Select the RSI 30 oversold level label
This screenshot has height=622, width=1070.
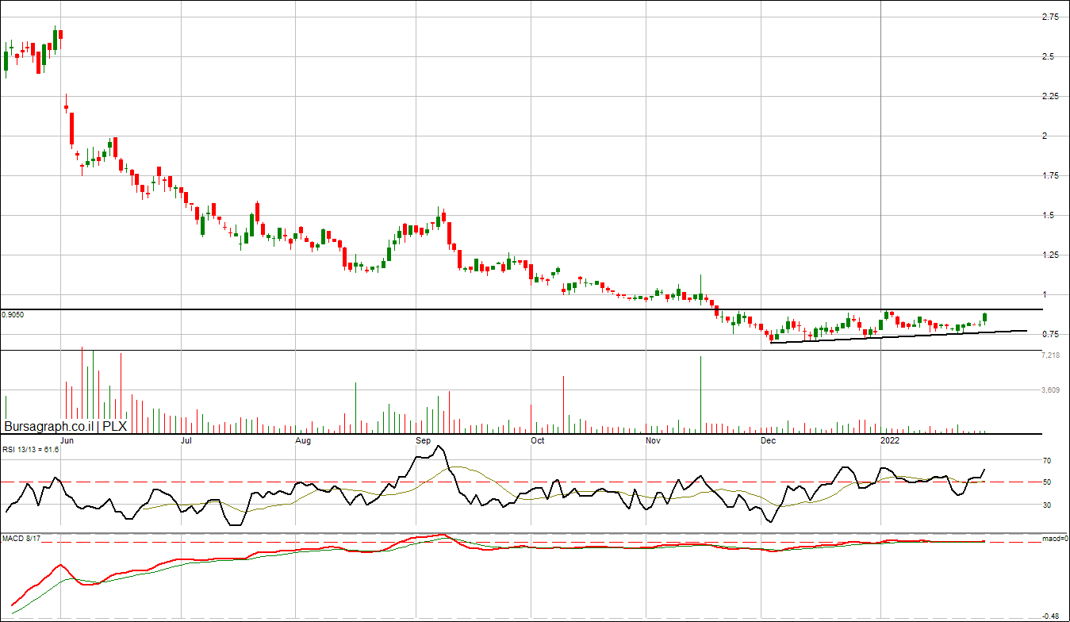pyautogui.click(x=1046, y=505)
